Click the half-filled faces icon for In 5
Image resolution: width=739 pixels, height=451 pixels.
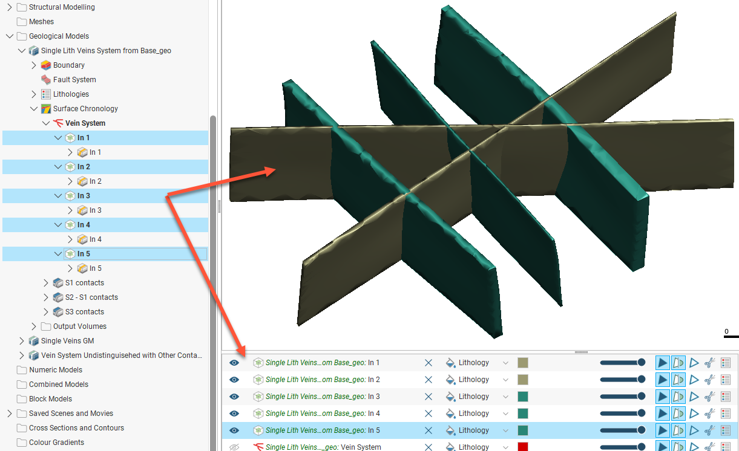[678, 430]
